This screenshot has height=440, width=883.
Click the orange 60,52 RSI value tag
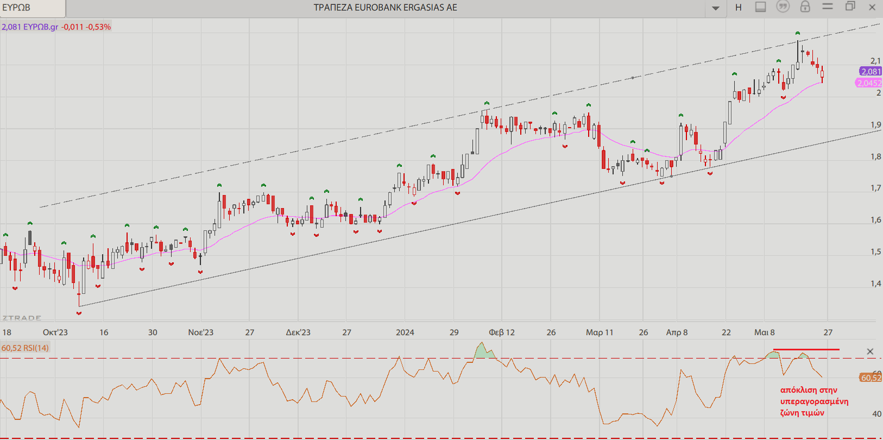[871, 378]
